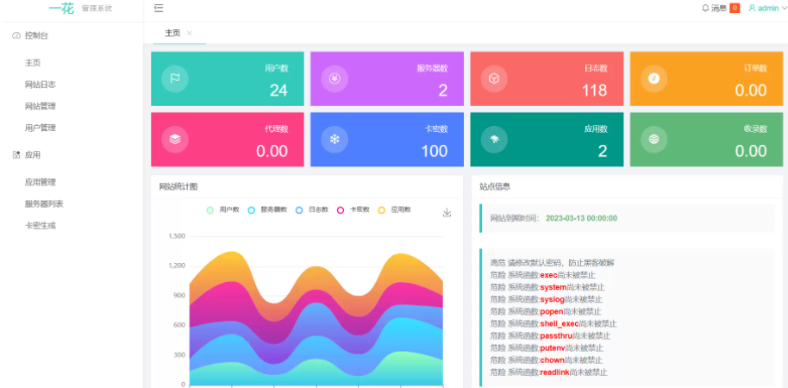Click the cube icon on 日志数 card

pyautogui.click(x=494, y=78)
